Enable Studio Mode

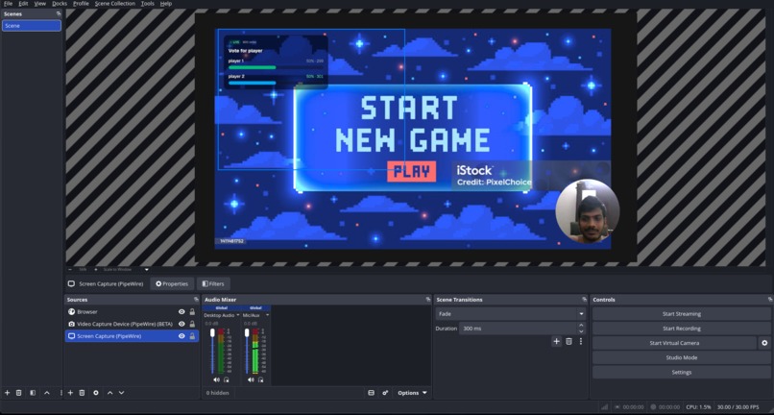681,357
